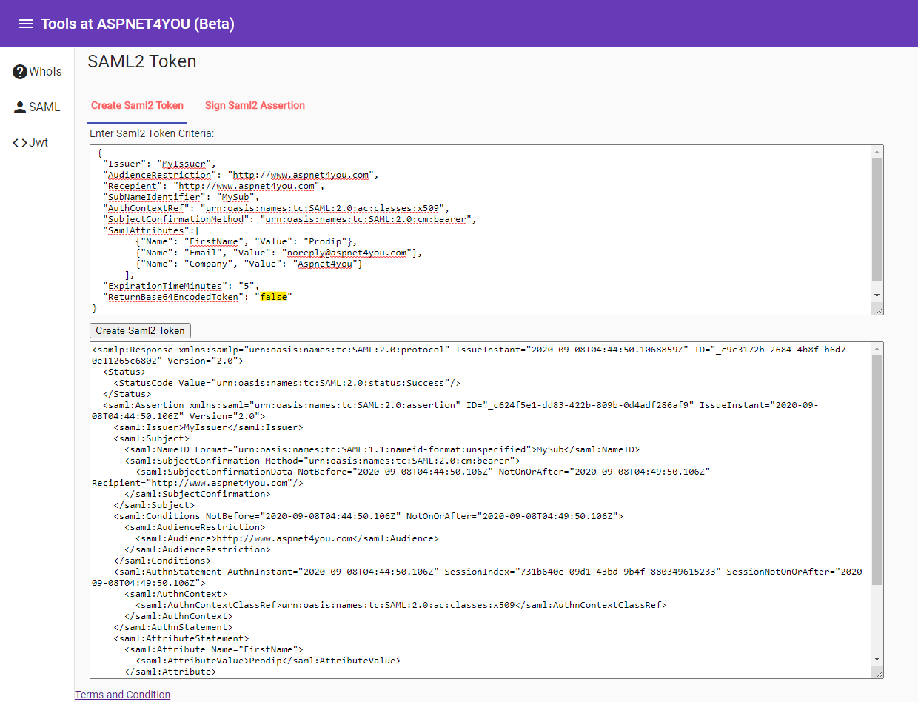The width and height of the screenshot is (918, 702).
Task: Switch to Sign Saml2 Assertion tab
Action: click(x=255, y=105)
